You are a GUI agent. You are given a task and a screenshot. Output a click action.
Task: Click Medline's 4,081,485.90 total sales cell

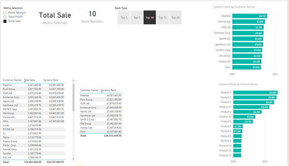(34, 85)
